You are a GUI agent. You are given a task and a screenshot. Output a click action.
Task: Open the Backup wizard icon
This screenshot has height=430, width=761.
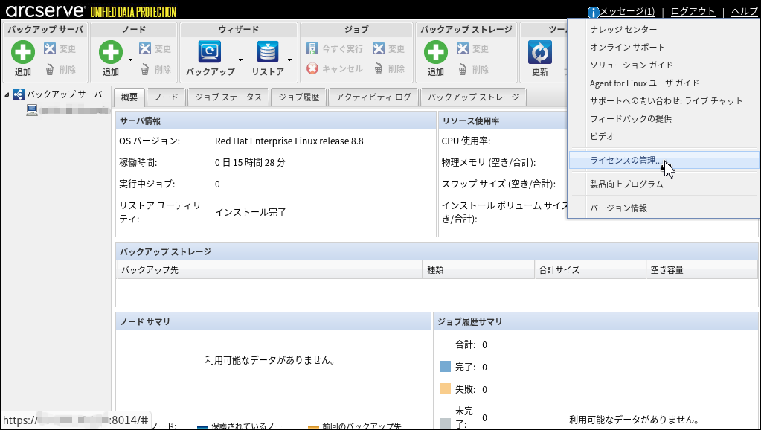coord(210,52)
